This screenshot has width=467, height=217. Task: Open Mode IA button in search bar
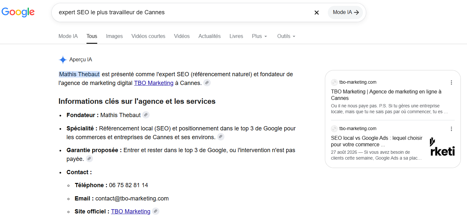(x=345, y=12)
